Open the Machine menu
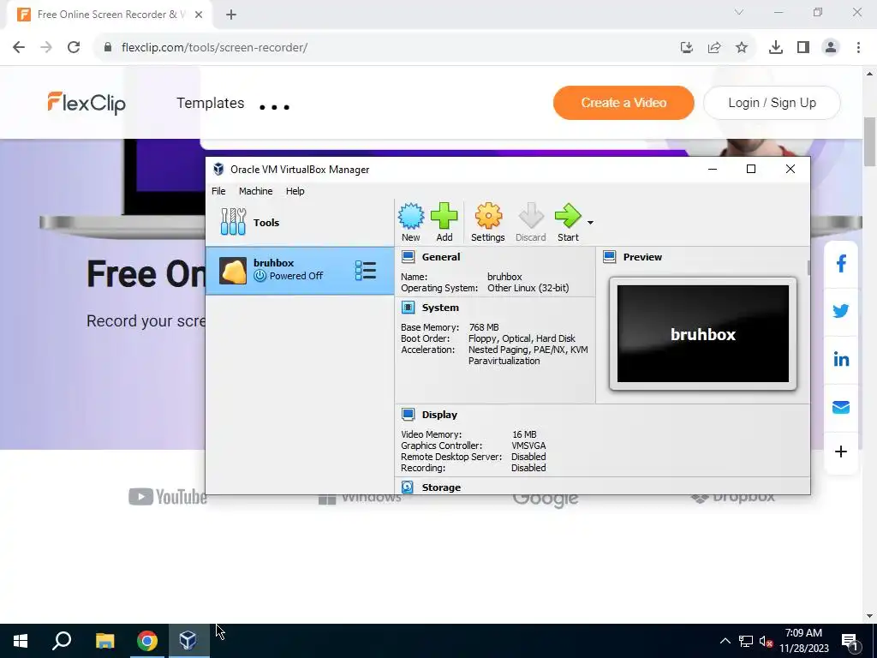The width and height of the screenshot is (877, 658). (x=255, y=191)
